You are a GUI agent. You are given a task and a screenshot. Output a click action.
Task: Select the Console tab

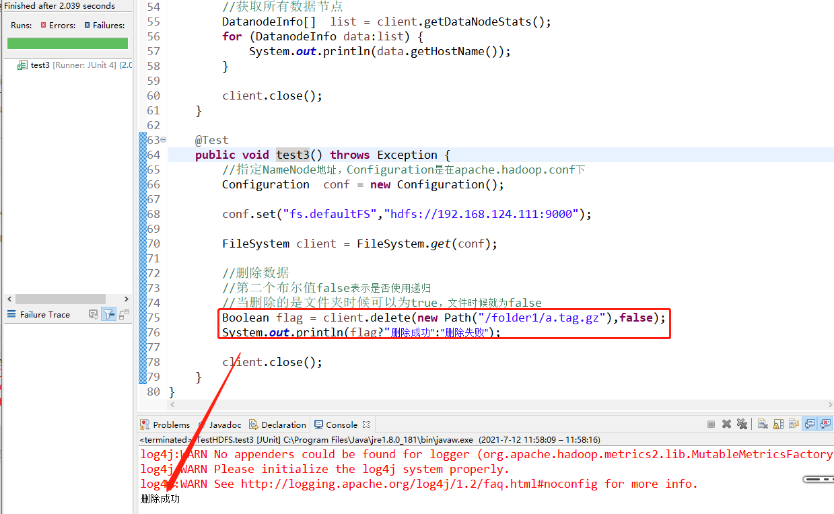tap(341, 425)
